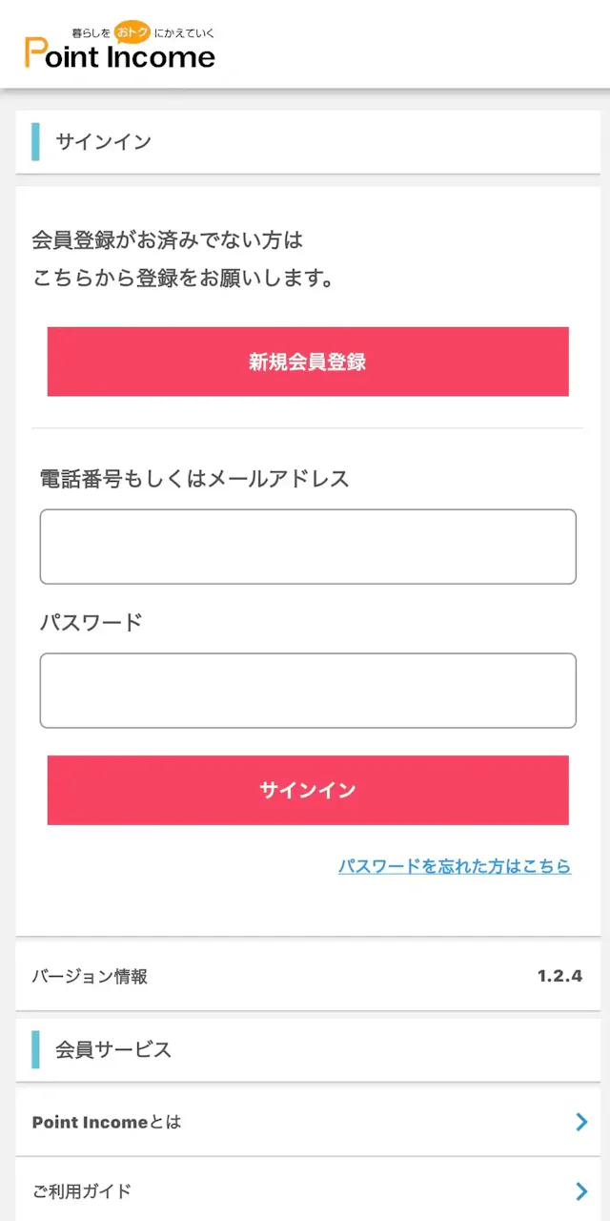Screen dimensions: 610x1221
Task: Click the Point Income logo
Action: coord(120,55)
